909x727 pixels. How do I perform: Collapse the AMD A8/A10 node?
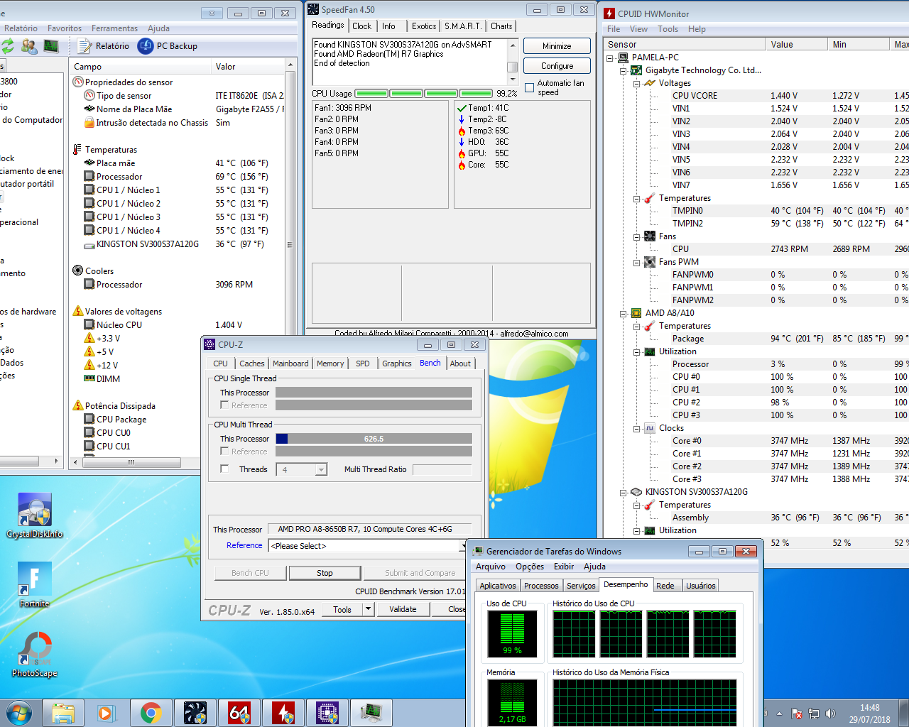(624, 313)
